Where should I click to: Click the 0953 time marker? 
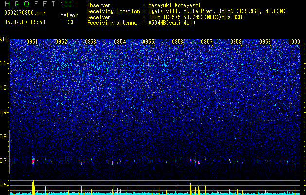coord(90,42)
